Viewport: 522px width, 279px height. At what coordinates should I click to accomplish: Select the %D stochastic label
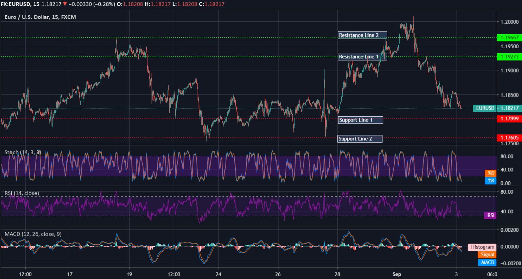491,173
